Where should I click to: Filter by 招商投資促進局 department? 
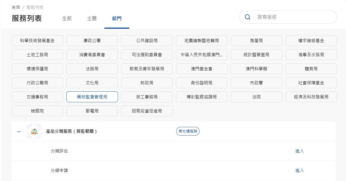(147, 111)
